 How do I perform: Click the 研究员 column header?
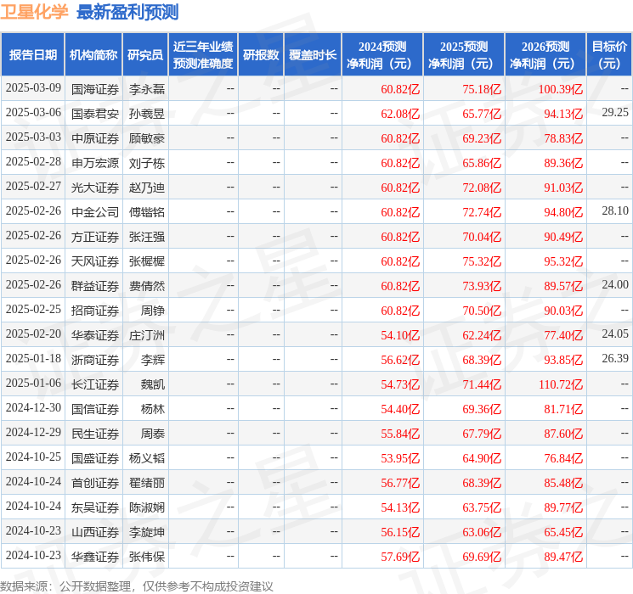click(145, 55)
